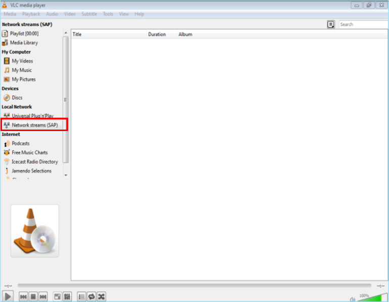
Task: Click the Next media button
Action: [x=43, y=296]
